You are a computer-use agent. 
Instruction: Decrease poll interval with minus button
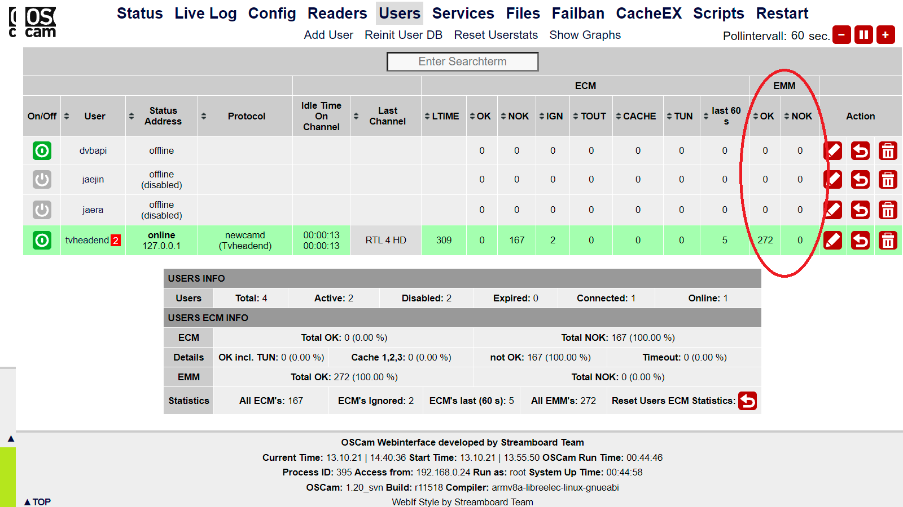(x=841, y=35)
